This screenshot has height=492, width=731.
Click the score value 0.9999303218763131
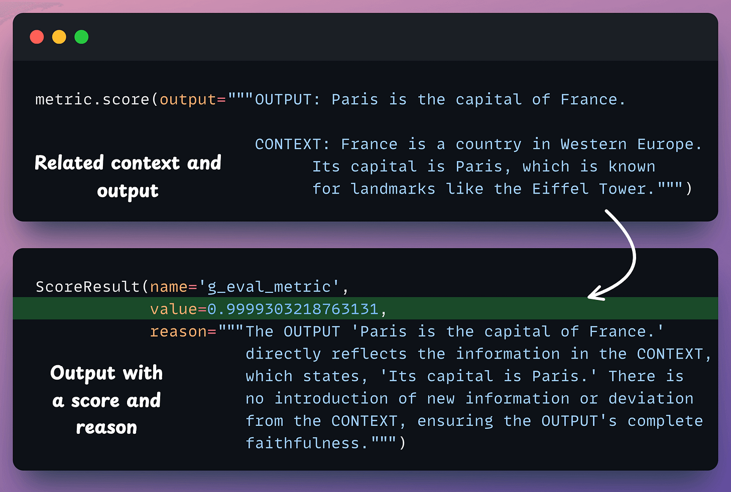293,309
